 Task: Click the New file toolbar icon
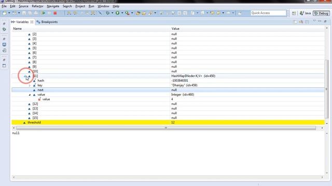5,13
